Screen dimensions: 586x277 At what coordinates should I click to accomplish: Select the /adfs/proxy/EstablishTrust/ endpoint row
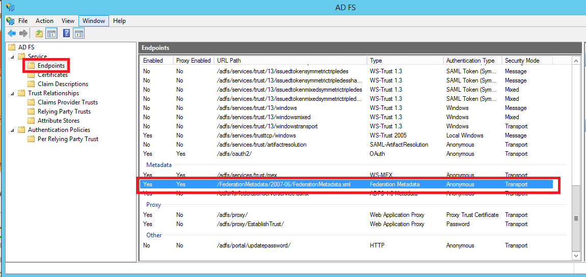[347, 224]
